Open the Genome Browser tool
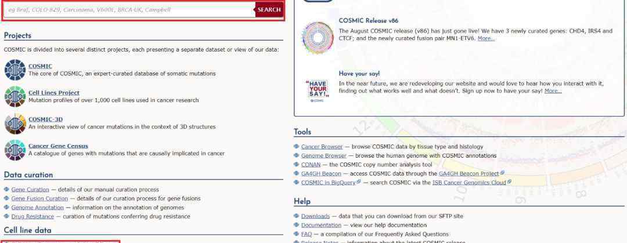 tap(324, 155)
